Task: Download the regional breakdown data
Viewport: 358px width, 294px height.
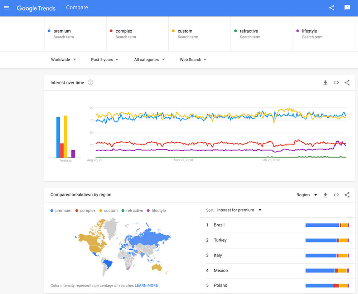Action: point(325,195)
